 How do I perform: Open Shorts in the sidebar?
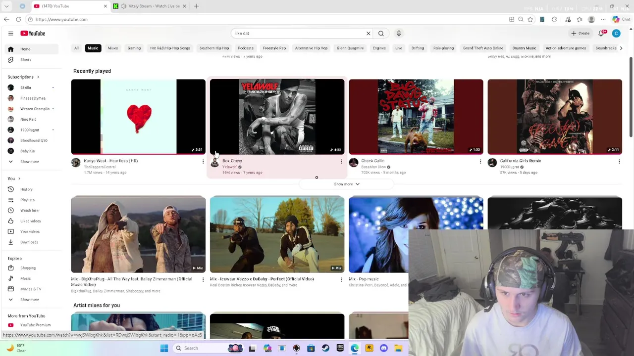[x=31, y=59]
